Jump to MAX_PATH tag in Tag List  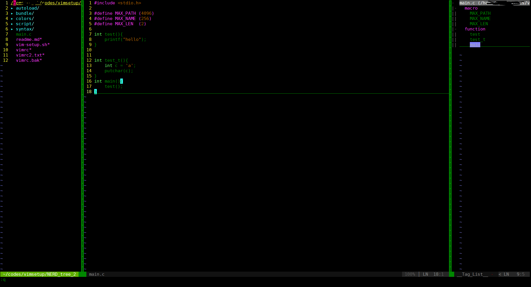480,13
